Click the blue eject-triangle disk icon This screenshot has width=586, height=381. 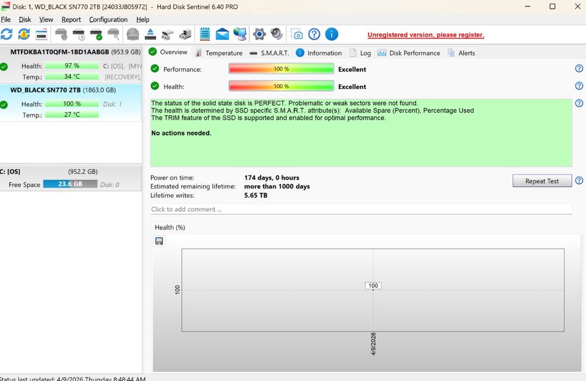[150, 35]
